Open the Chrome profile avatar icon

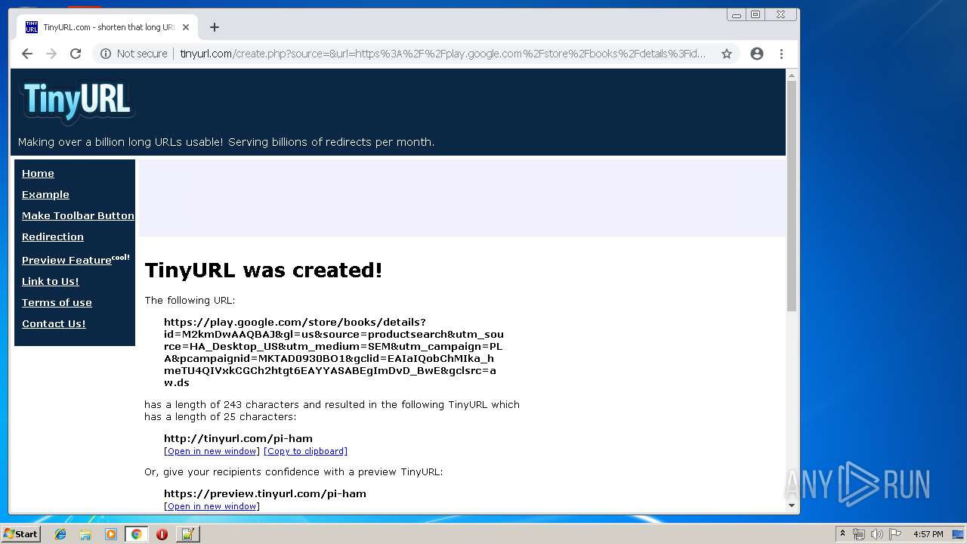point(757,54)
